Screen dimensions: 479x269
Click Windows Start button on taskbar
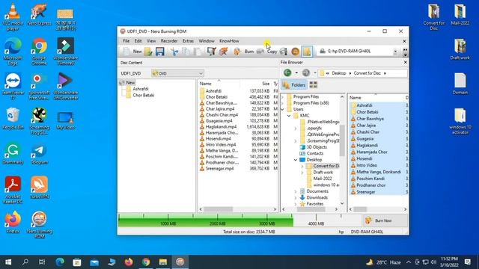tap(8, 262)
